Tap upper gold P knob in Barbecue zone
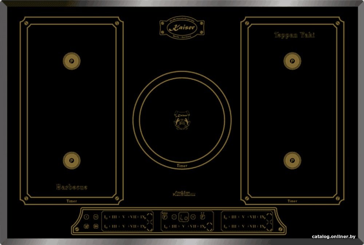Viewport: 364px width, 245px height. (71, 61)
